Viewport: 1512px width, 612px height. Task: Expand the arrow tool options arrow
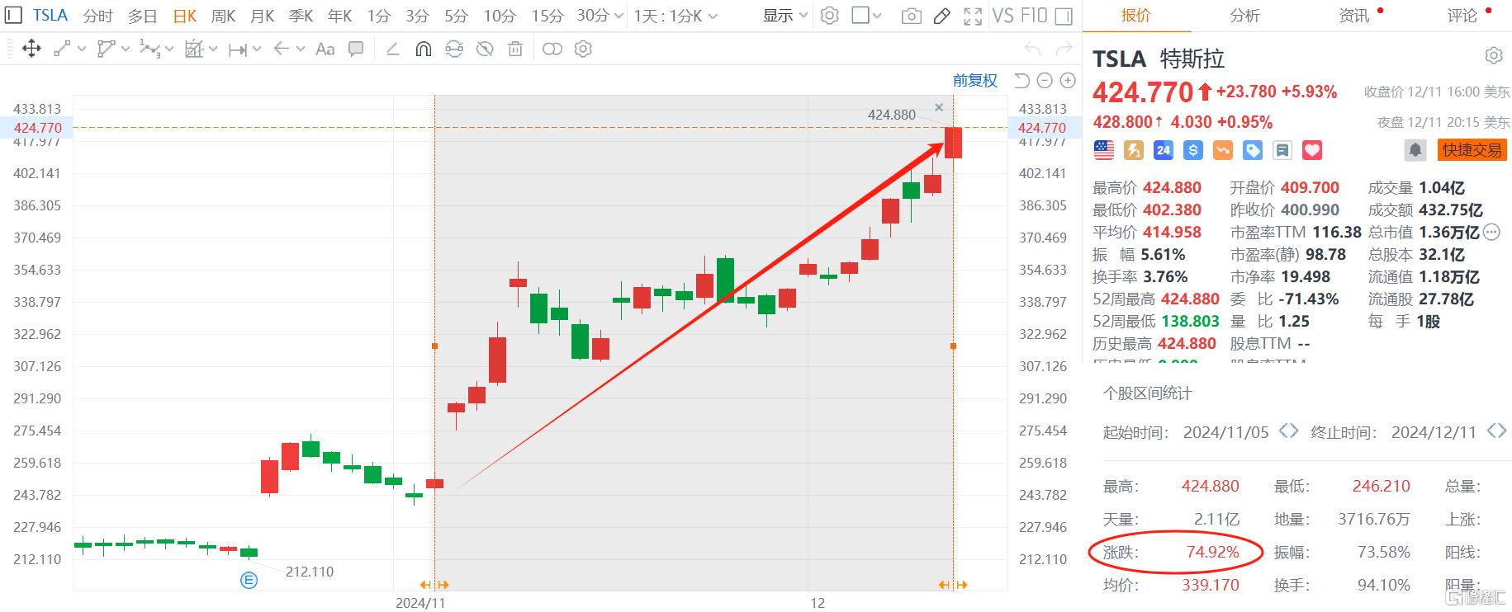coord(301,49)
